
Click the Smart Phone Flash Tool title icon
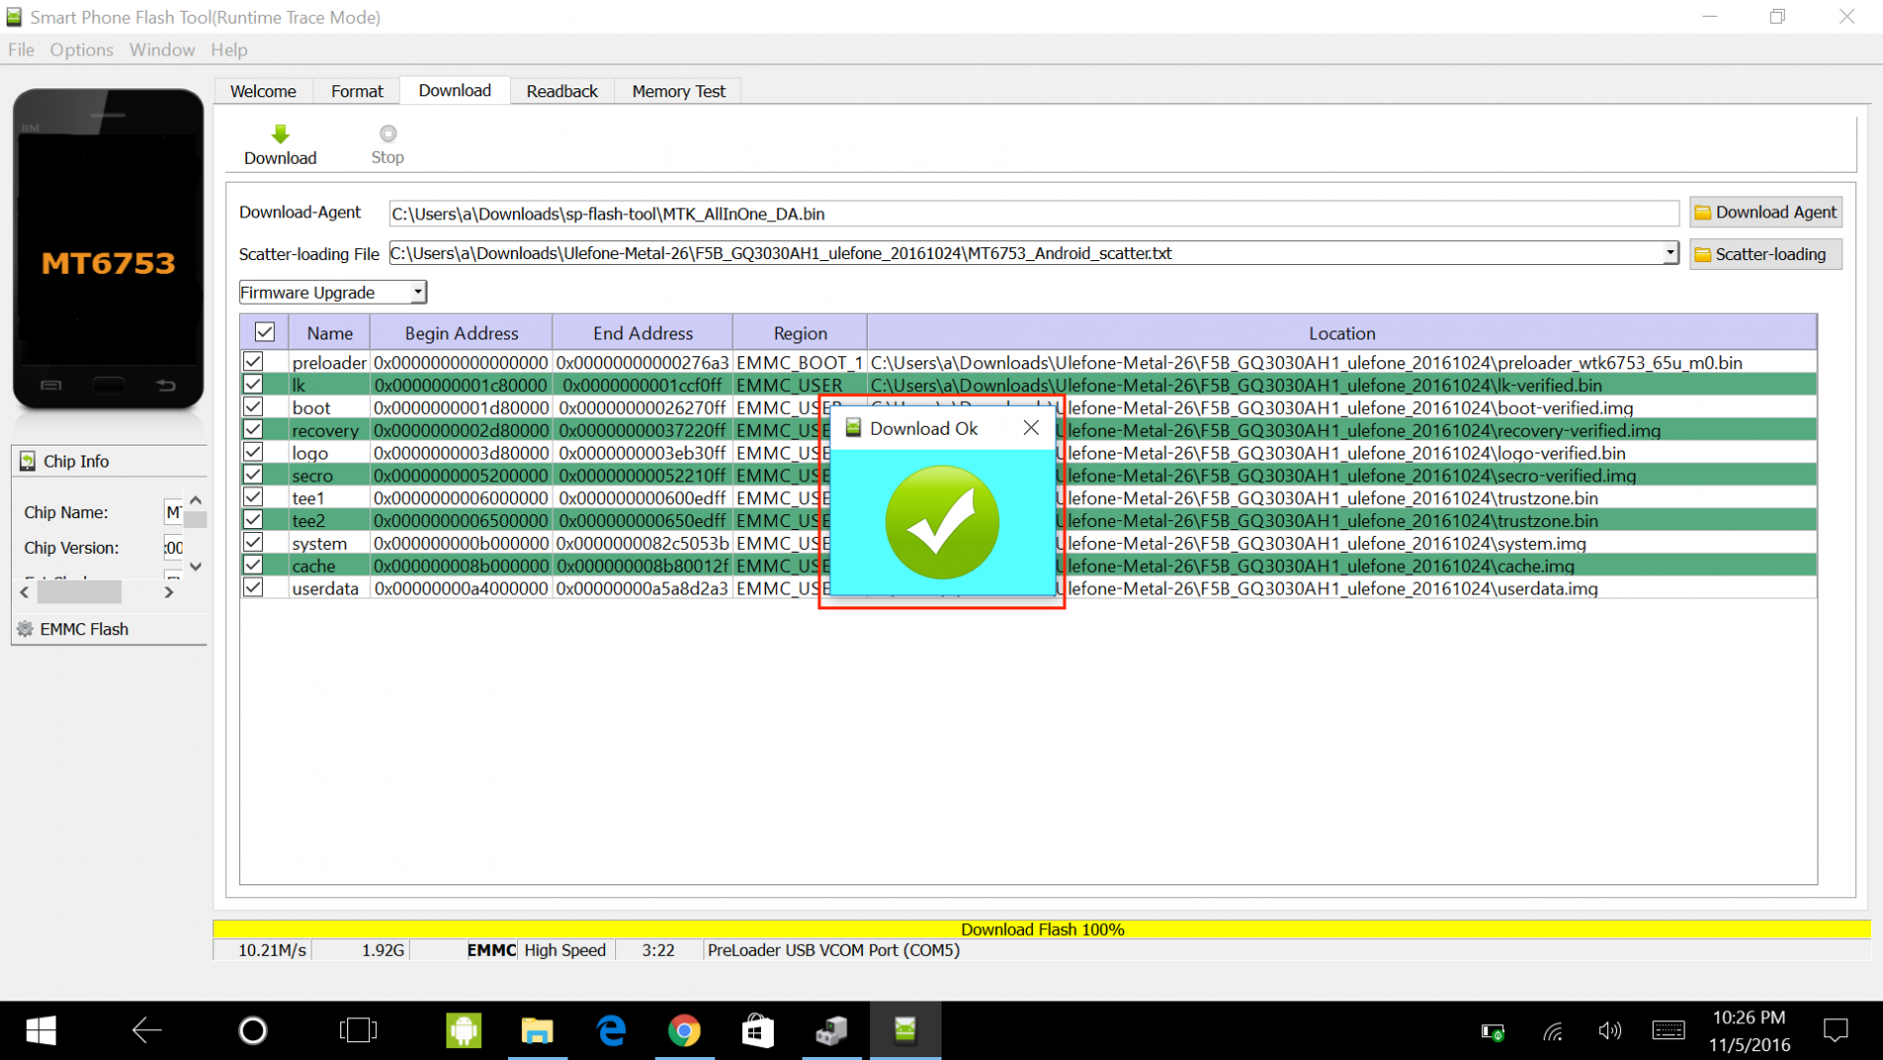click(14, 17)
